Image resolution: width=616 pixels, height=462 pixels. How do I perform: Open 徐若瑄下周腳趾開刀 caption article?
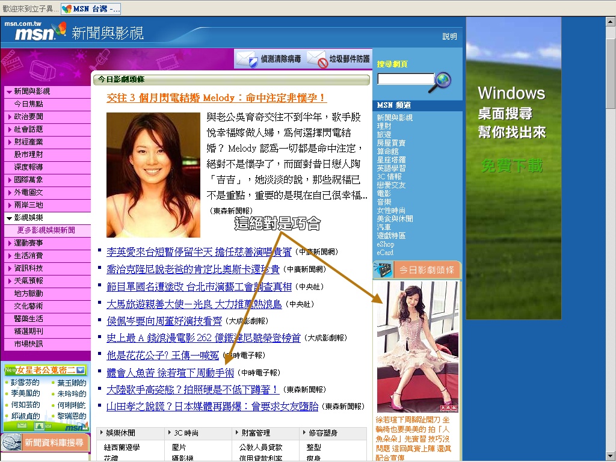[413, 439]
